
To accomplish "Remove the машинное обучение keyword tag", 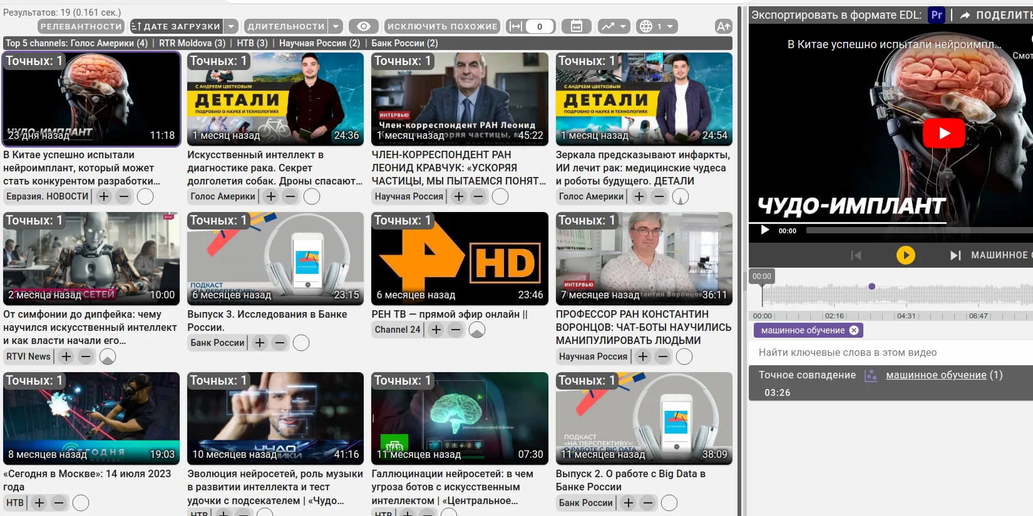I will point(854,330).
